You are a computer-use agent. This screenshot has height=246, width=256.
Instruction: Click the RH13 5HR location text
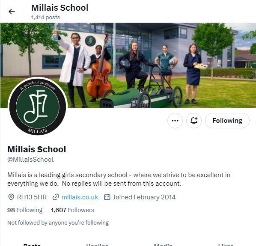(x=32, y=197)
